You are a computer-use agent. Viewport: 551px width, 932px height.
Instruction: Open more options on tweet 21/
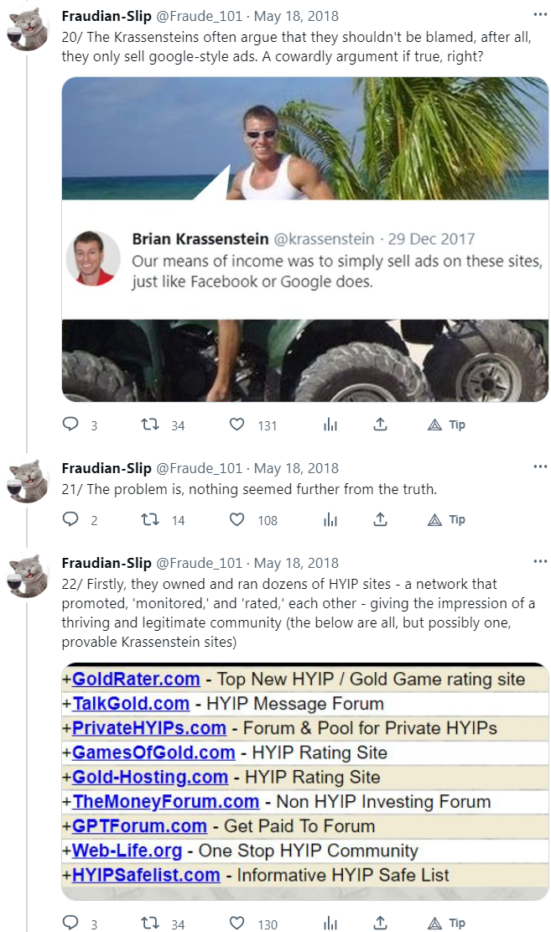(x=540, y=467)
